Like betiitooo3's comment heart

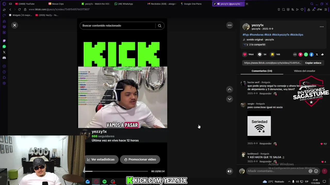click(323, 162)
